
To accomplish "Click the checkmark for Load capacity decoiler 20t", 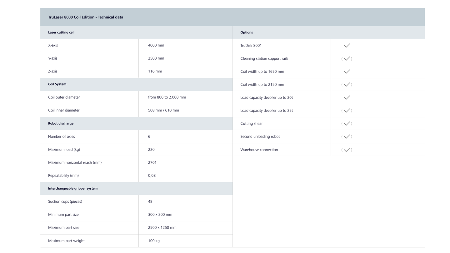I will (347, 97).
